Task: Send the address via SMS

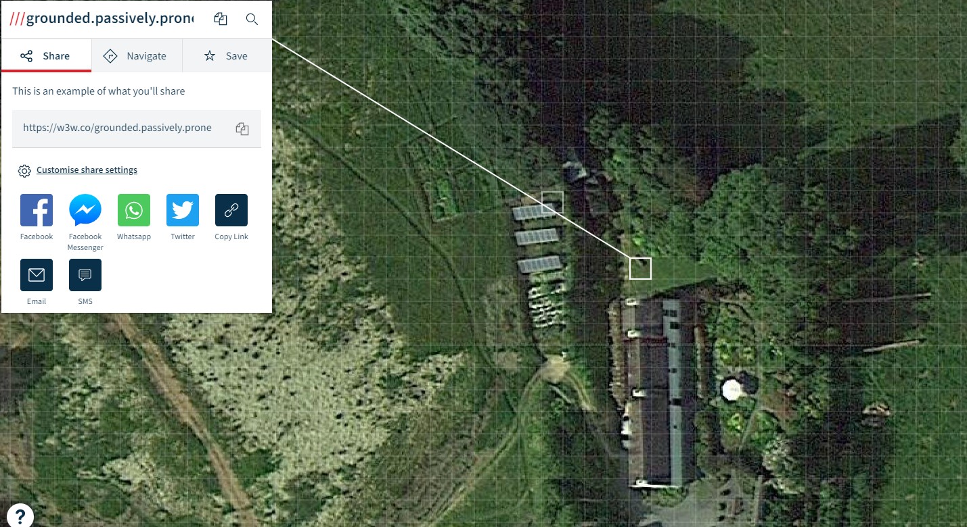Action: click(85, 275)
